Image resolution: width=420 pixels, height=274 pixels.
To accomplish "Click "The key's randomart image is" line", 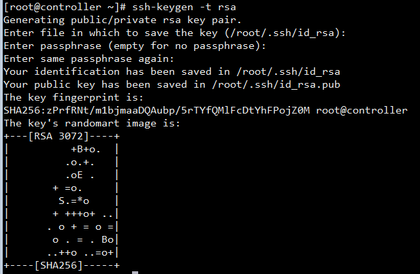I will (x=92, y=123).
